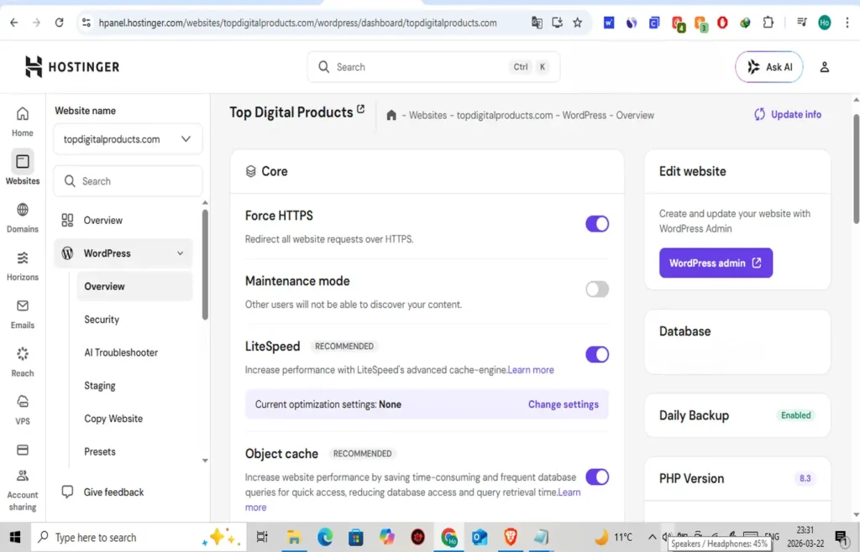Image resolution: width=860 pixels, height=552 pixels.
Task: Toggle the Object cache switch
Action: [597, 476]
